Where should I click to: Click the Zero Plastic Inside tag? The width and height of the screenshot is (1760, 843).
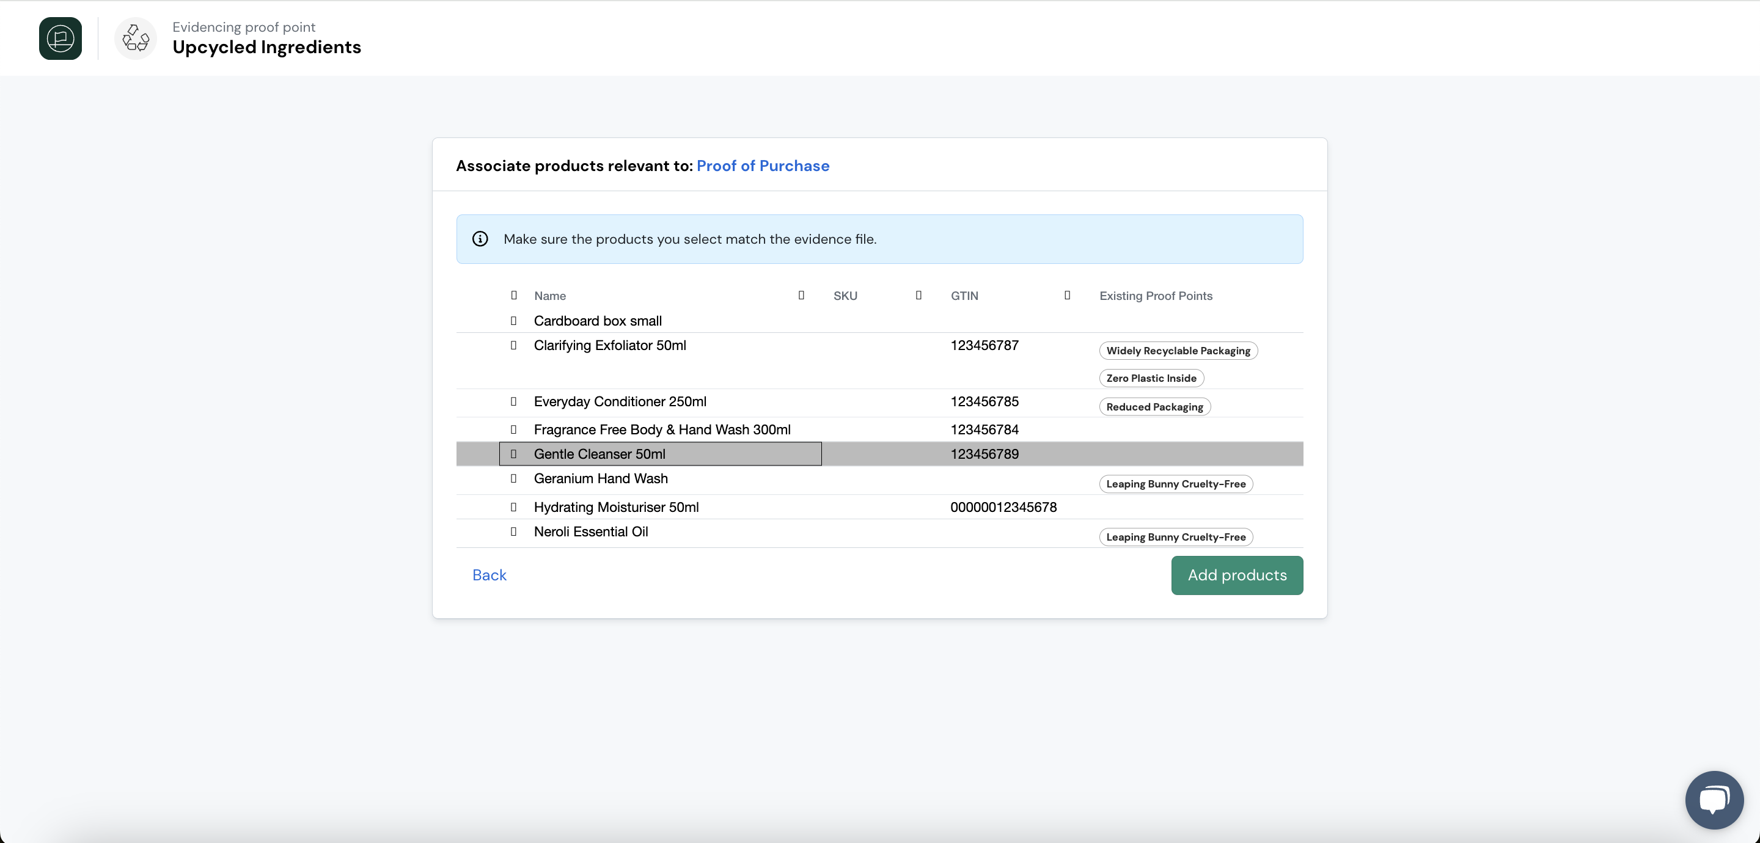click(1151, 378)
